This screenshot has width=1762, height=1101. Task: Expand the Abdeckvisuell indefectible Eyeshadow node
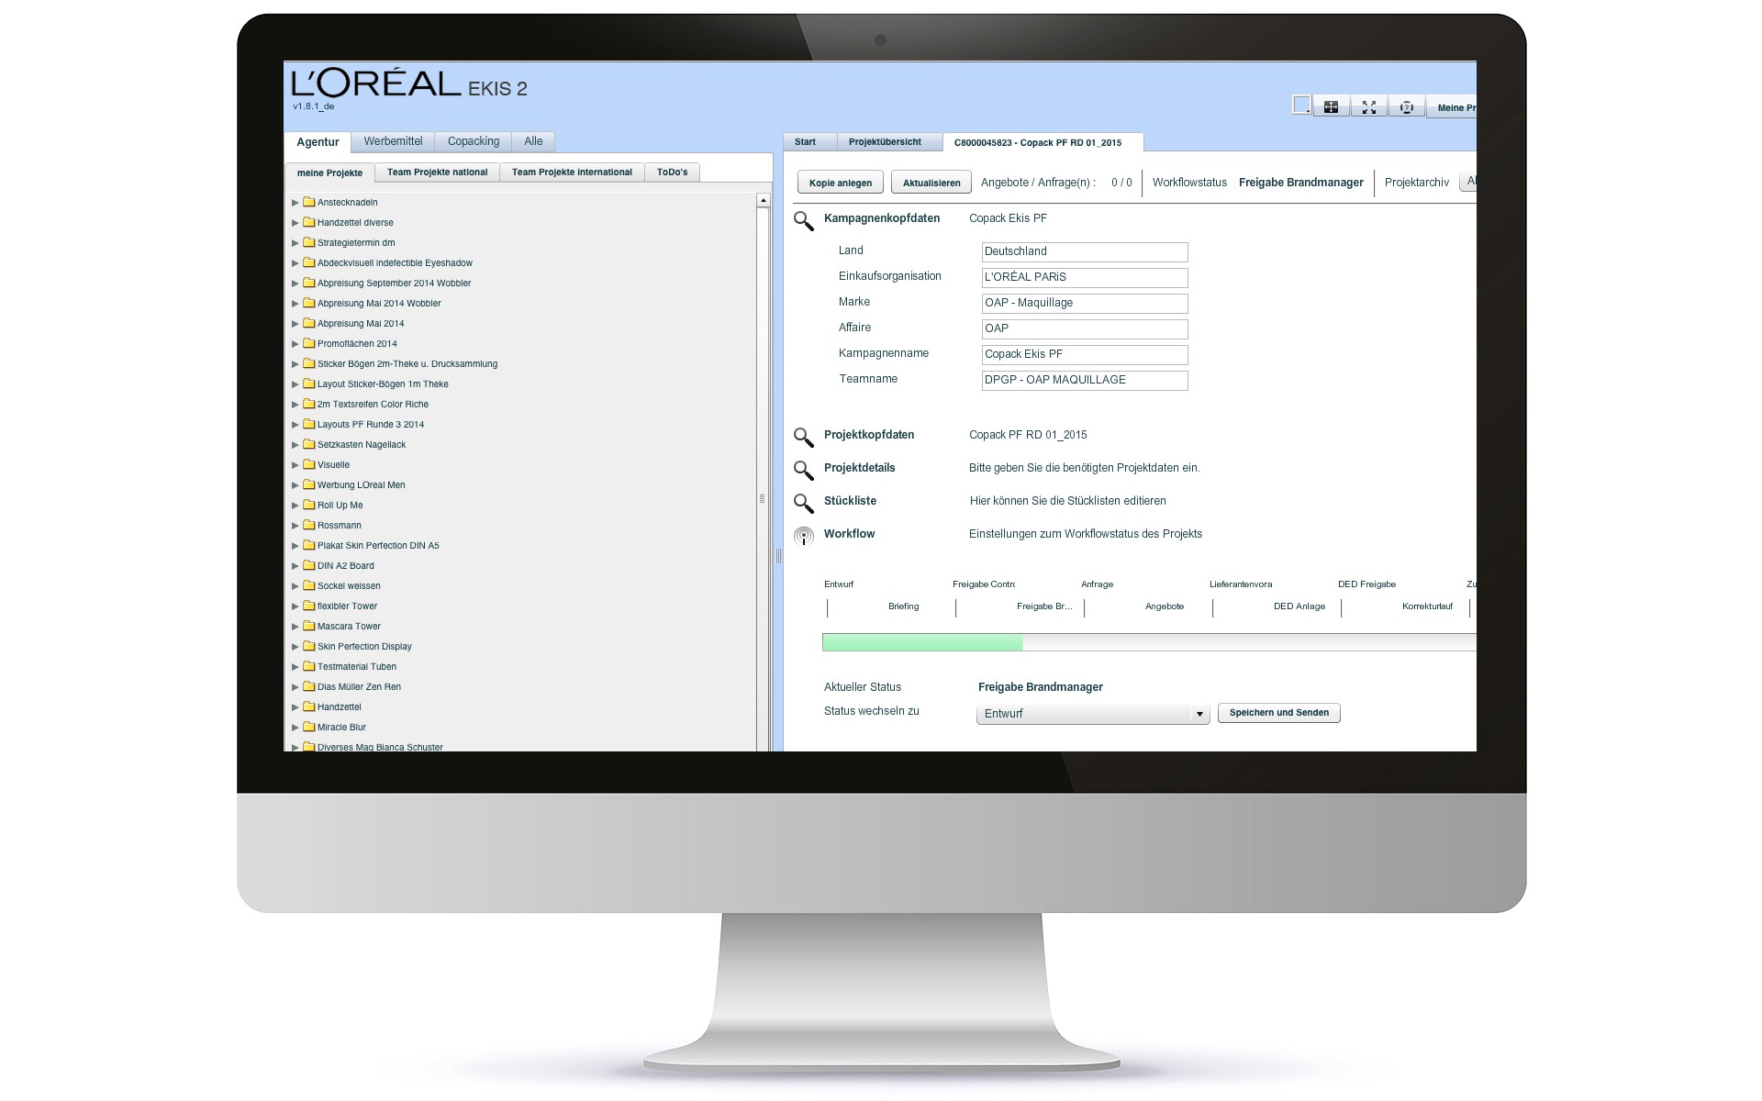point(296,263)
